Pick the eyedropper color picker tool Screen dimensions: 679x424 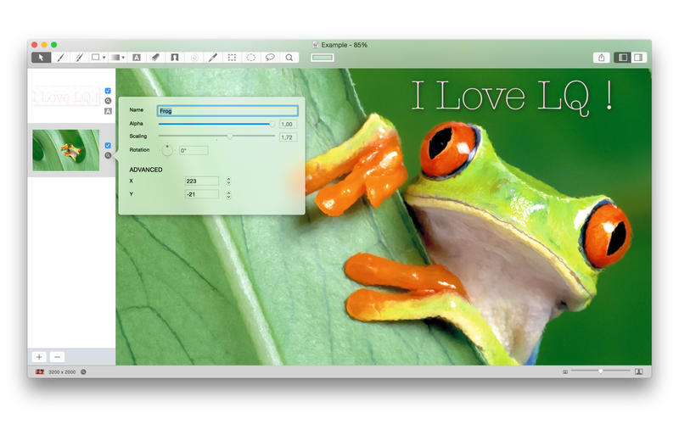(x=213, y=58)
